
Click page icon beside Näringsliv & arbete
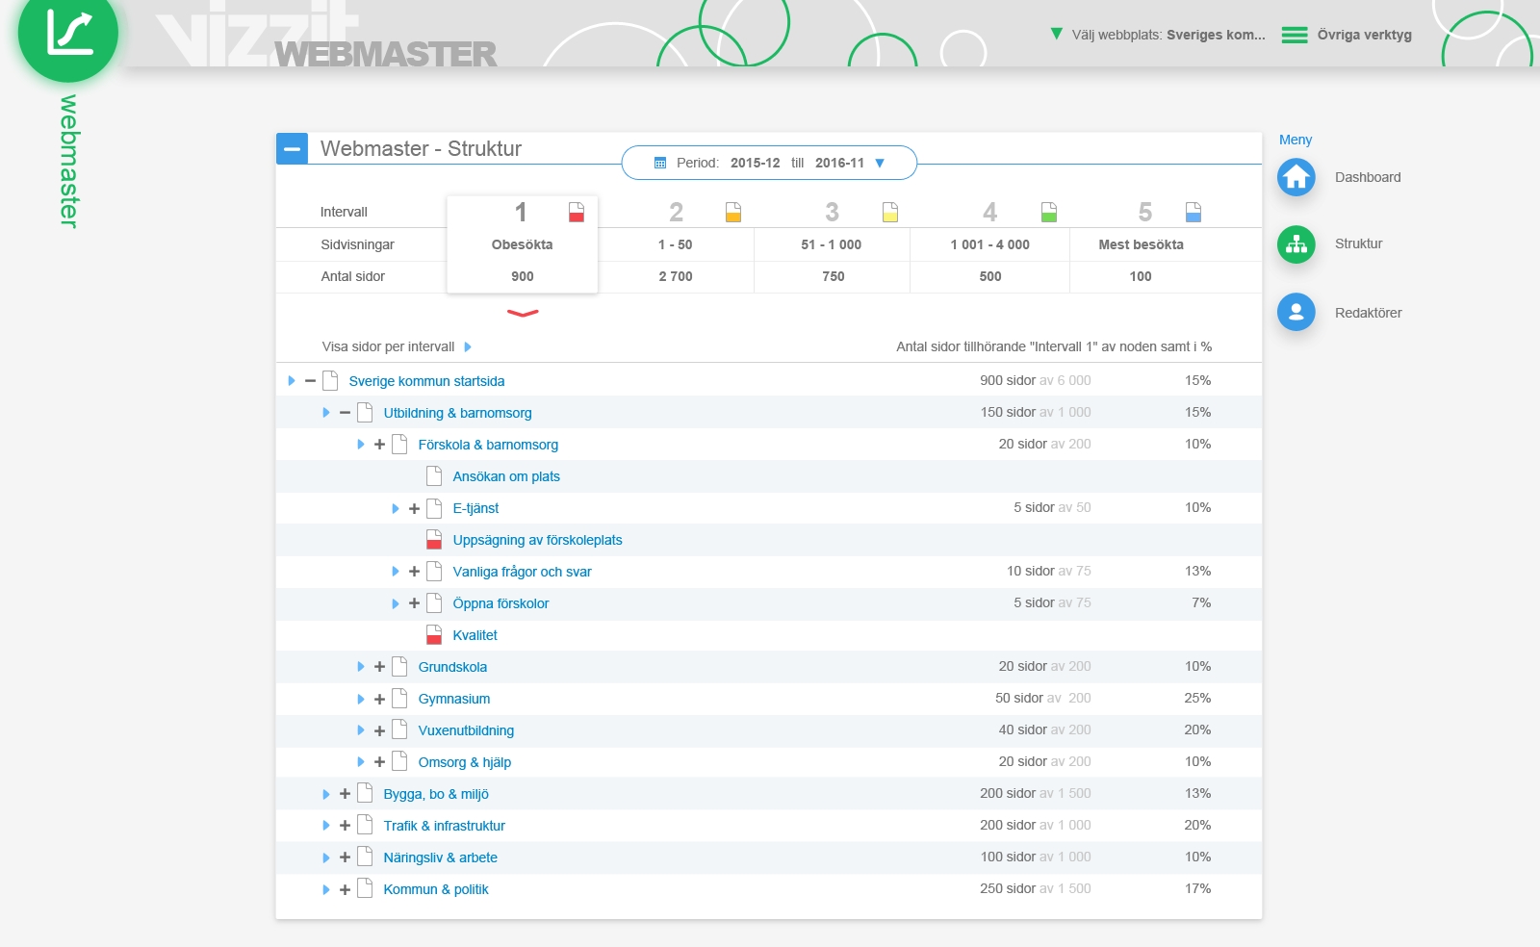point(365,857)
